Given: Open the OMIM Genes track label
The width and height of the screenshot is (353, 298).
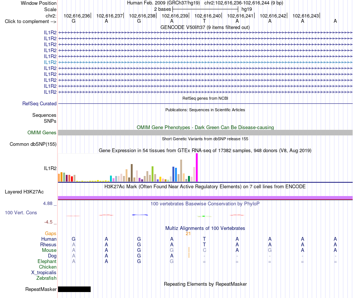Looking at the screenshot, I should [x=42, y=132].
